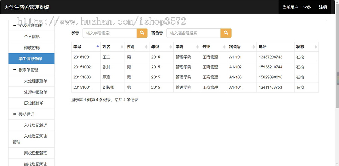Open 处理中报修单 page

pos(32,92)
